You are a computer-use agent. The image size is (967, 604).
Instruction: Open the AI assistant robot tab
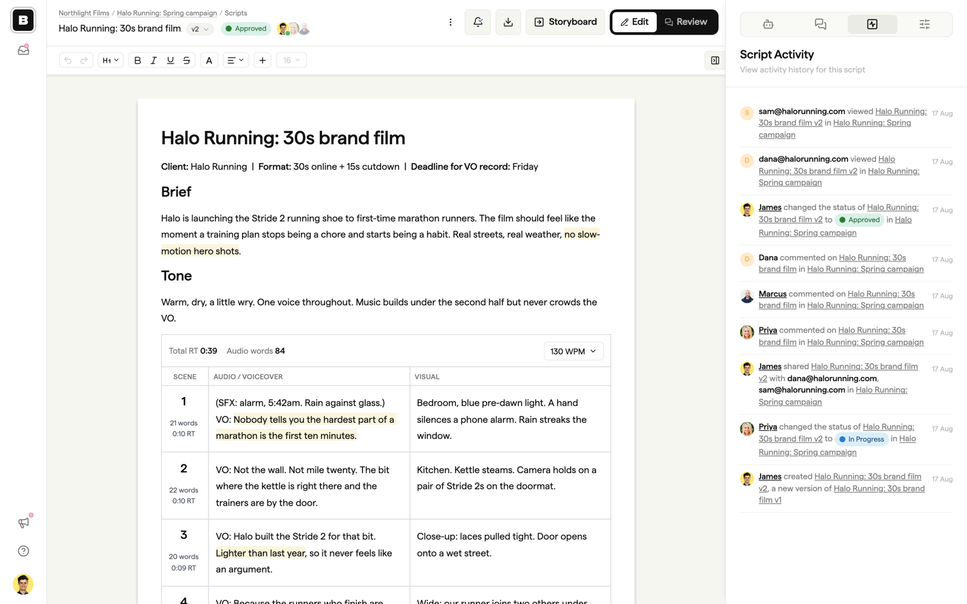768,24
